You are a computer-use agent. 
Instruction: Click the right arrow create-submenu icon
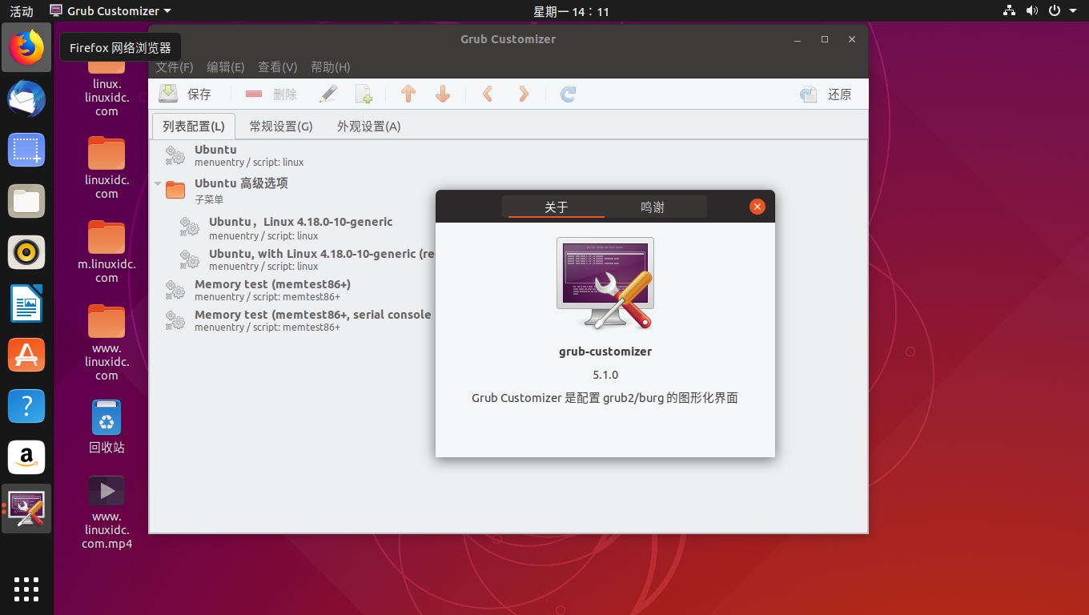524,94
